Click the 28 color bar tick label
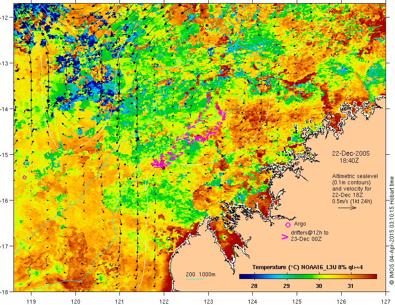This screenshot has width=395, height=305. 254,286
